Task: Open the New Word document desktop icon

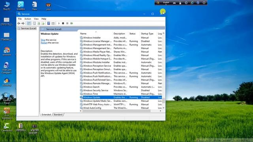Action: tap(34, 6)
